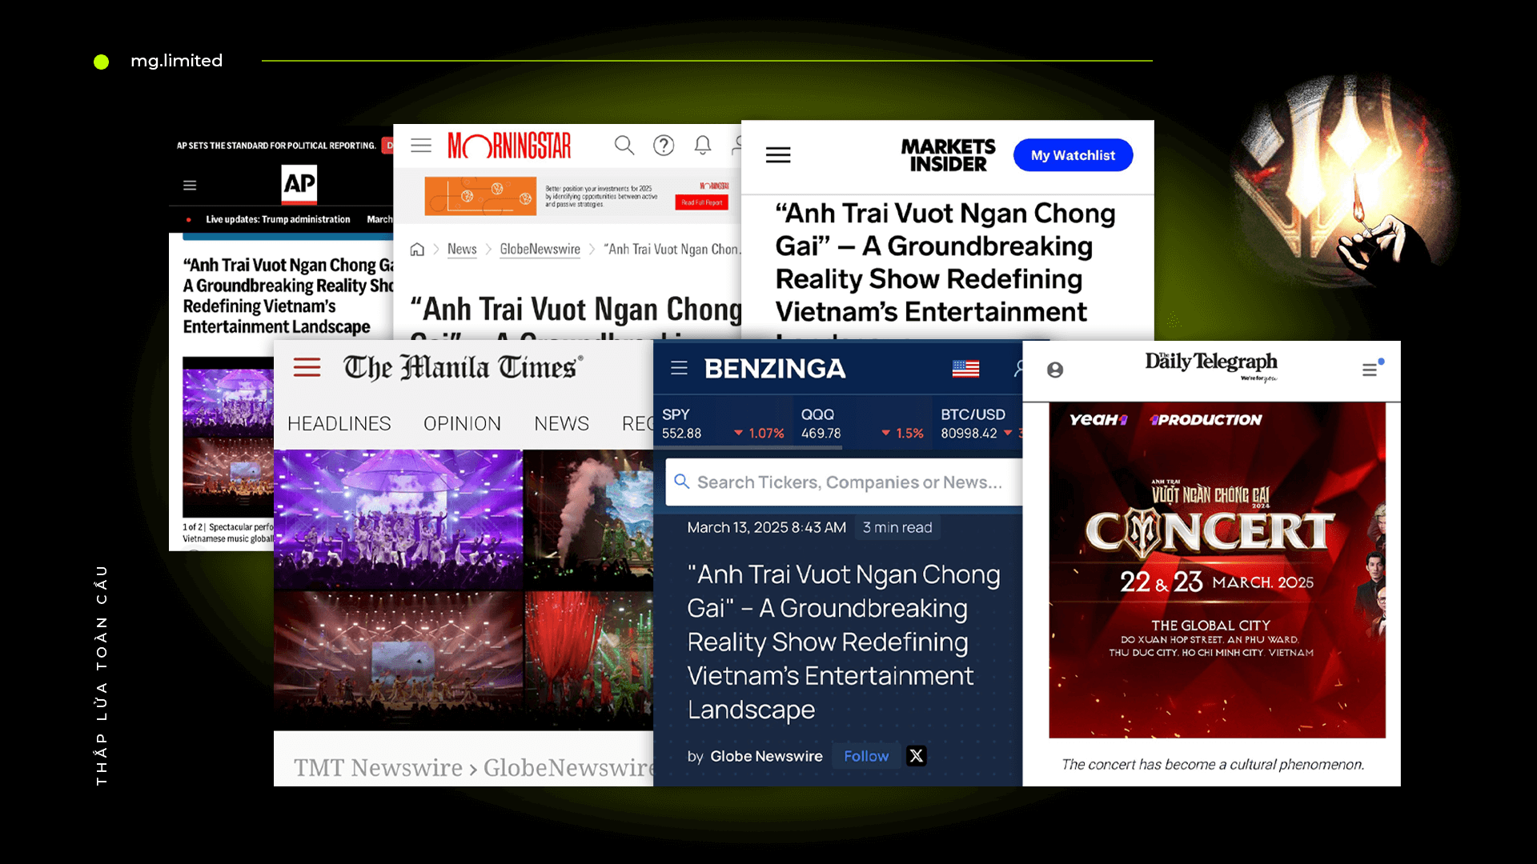Open Morningstar notifications bell
The width and height of the screenshot is (1537, 864).
click(x=703, y=145)
